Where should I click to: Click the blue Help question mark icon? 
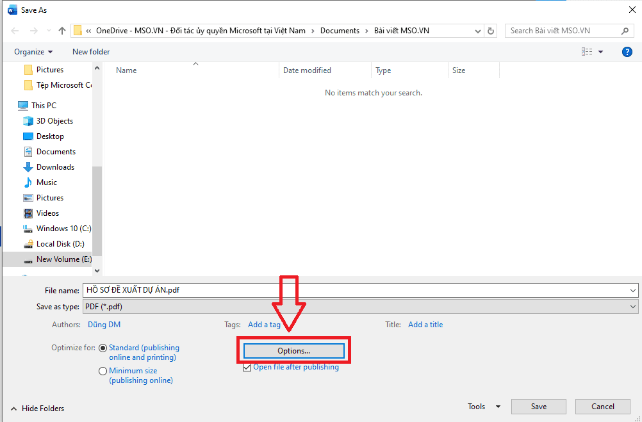tap(627, 52)
